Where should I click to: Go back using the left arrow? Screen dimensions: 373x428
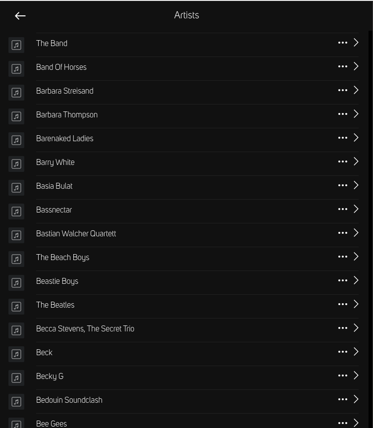coord(20,16)
